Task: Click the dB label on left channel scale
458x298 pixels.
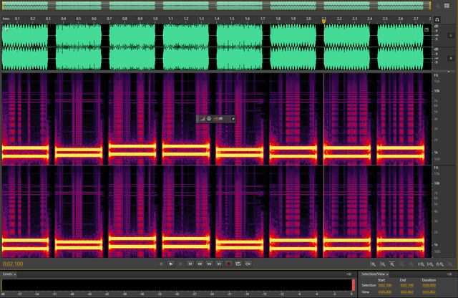Action: point(436,26)
